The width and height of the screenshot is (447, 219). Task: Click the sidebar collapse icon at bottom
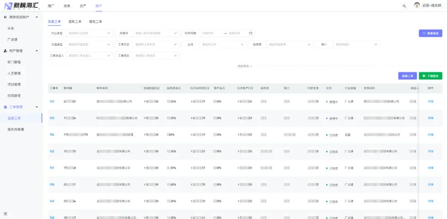coord(5,214)
